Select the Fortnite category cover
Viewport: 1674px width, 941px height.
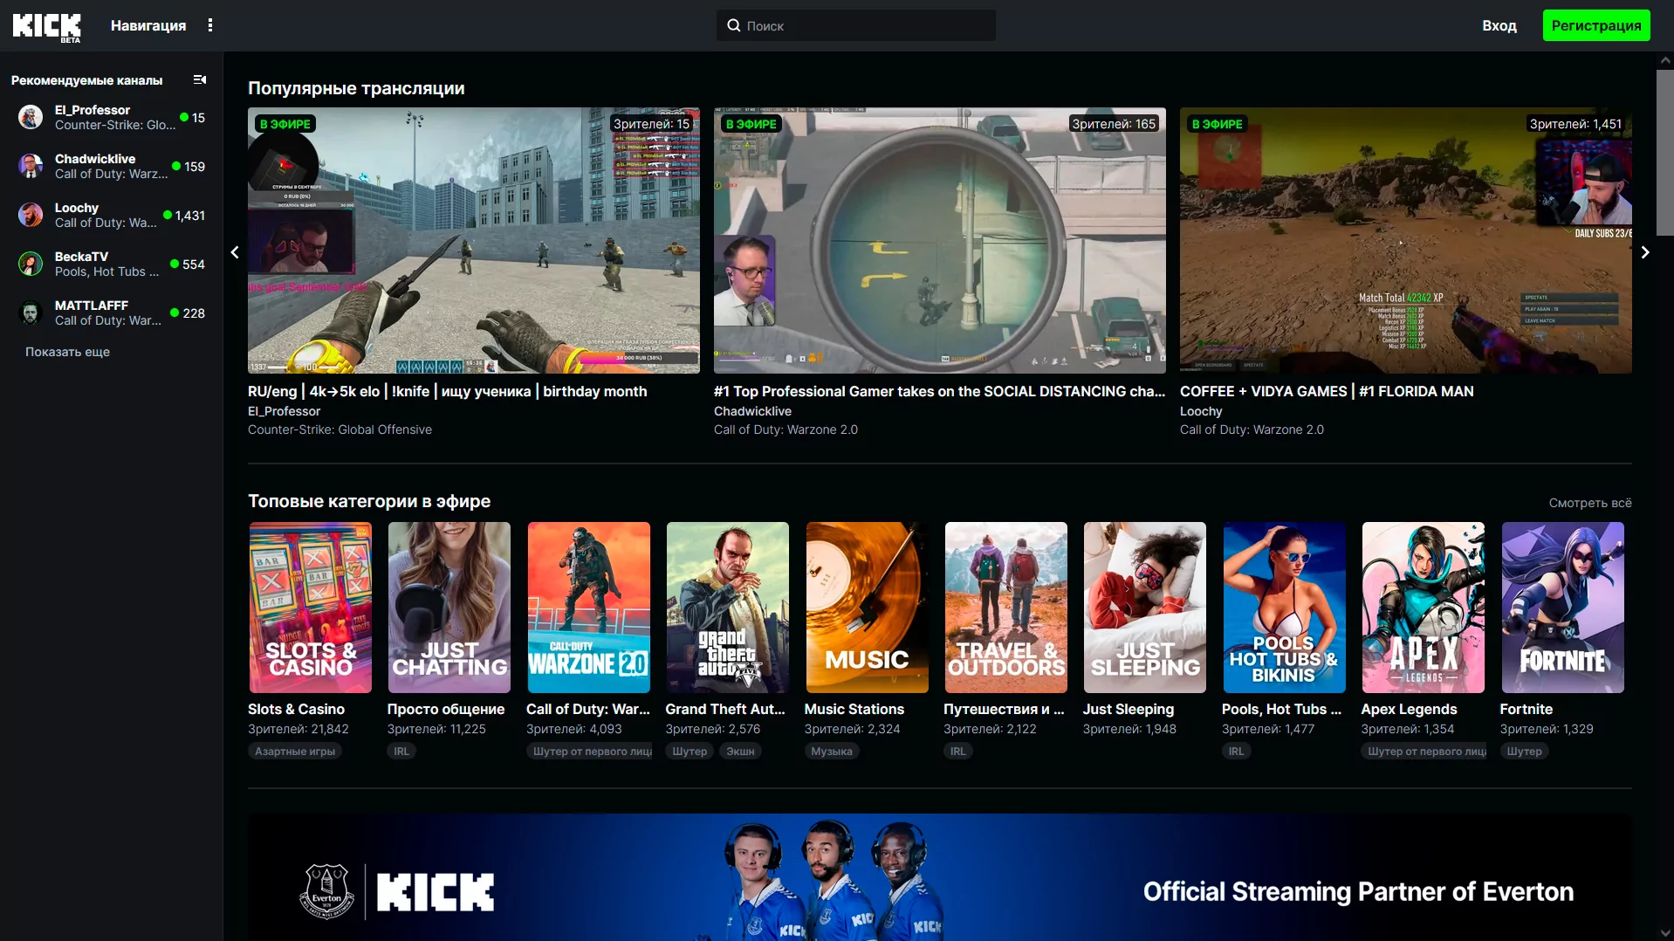click(x=1563, y=608)
